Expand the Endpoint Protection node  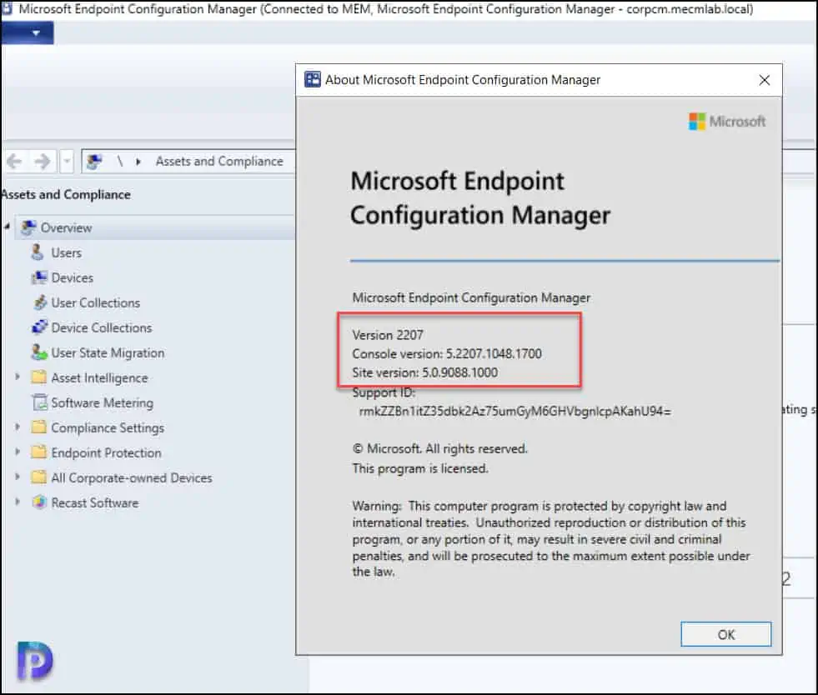(18, 452)
